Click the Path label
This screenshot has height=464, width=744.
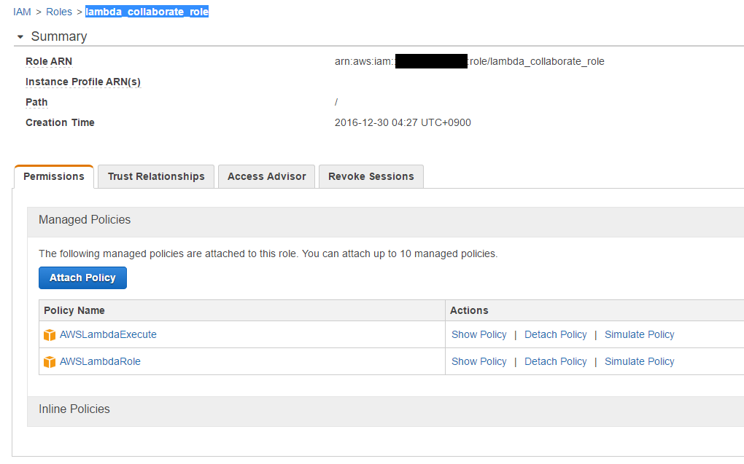tap(36, 103)
